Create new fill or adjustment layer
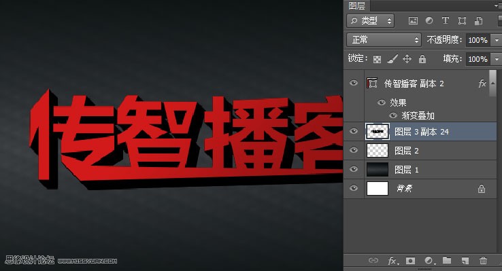 429,261
